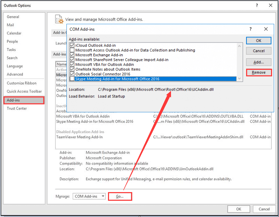This screenshot has height=217, width=279.
Task: Enable Microsoft Access Outlook Add-in checkbox
Action: 72,50
